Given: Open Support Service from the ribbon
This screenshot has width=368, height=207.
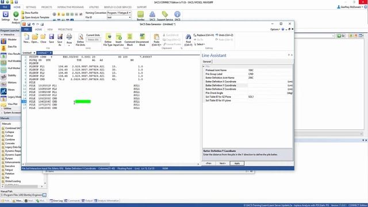Looking at the screenshot, I should [x=165, y=16].
